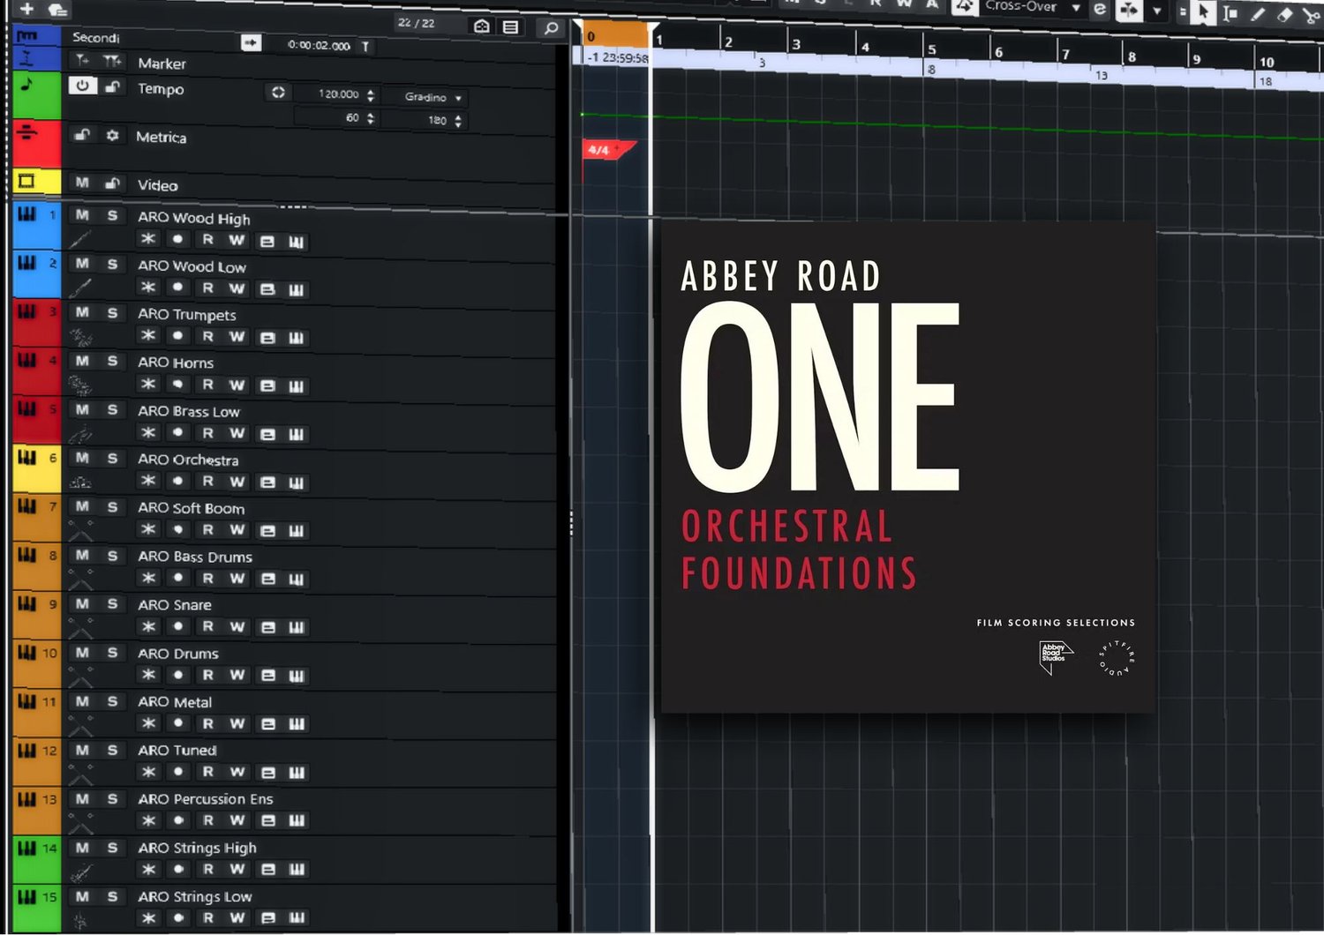Select the ARO Metal track name
Image resolution: width=1324 pixels, height=935 pixels.
pyautogui.click(x=175, y=702)
